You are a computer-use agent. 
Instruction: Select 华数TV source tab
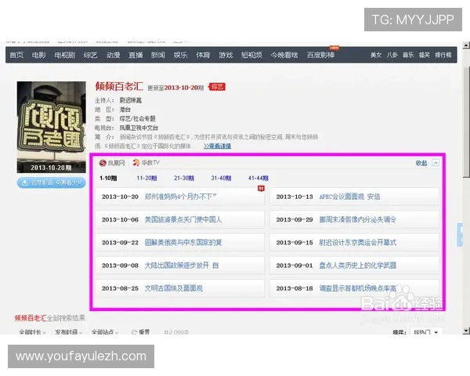[x=146, y=162]
